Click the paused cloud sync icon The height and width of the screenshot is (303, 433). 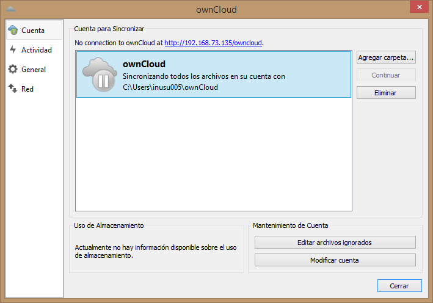pyautogui.click(x=100, y=75)
